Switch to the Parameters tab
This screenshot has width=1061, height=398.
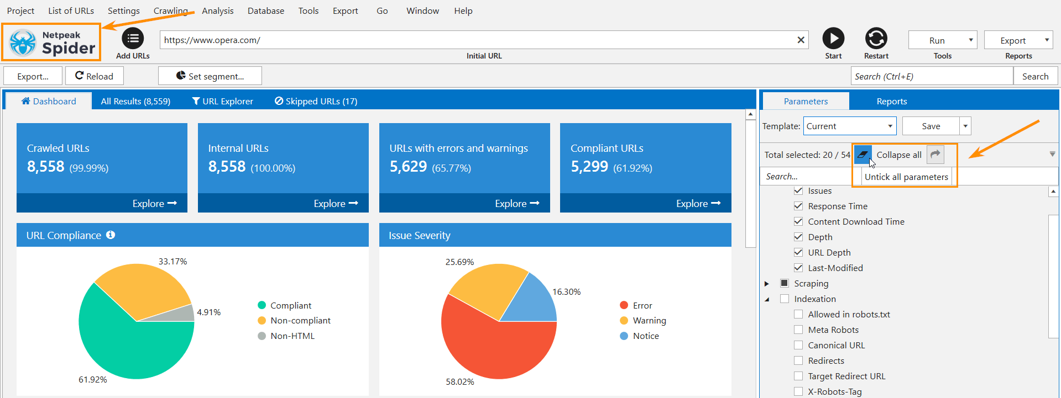click(x=806, y=101)
